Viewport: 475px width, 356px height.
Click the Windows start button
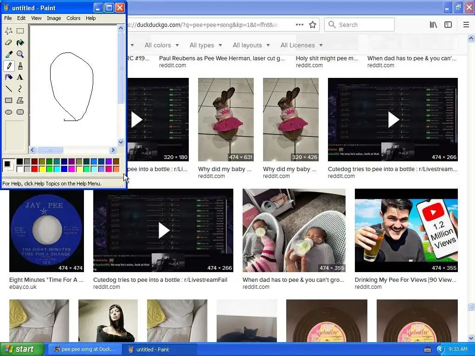pos(22,350)
